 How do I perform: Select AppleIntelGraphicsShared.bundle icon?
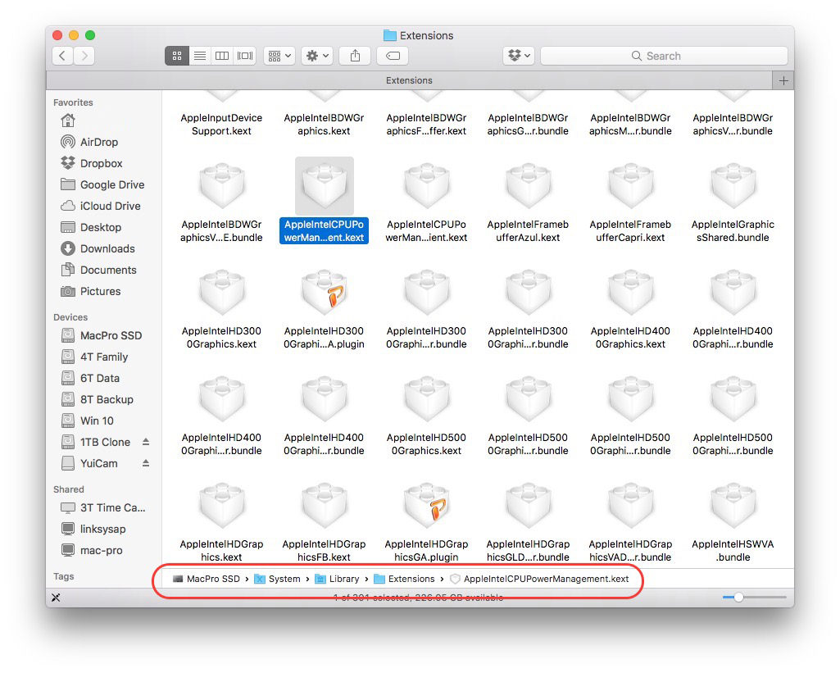(733, 185)
